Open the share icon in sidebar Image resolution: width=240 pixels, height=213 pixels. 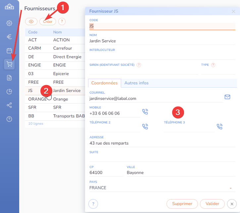[x=9, y=105]
